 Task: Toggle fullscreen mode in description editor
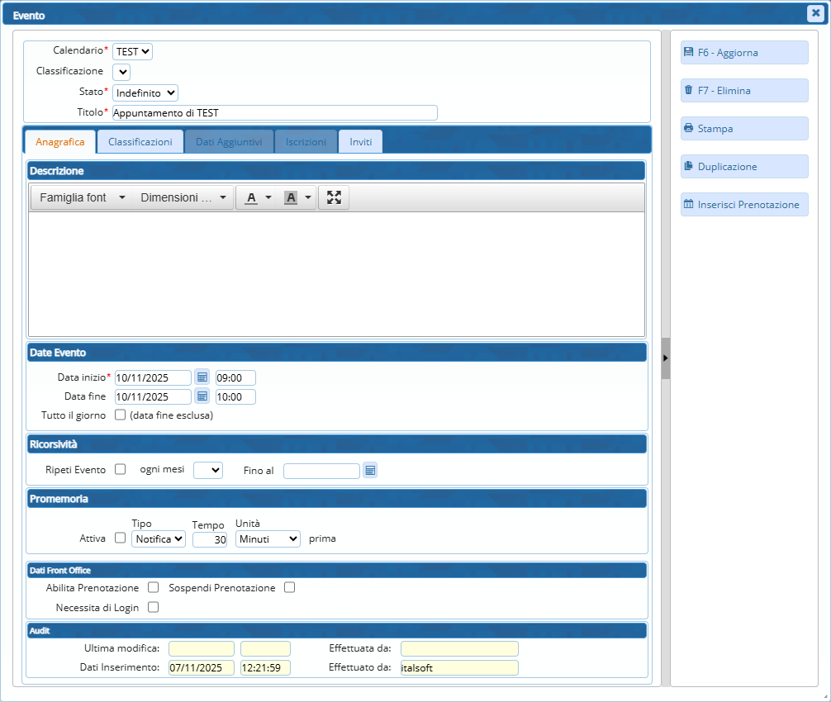point(334,197)
